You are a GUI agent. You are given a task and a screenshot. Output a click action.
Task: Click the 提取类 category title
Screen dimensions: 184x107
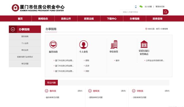coord(96,91)
